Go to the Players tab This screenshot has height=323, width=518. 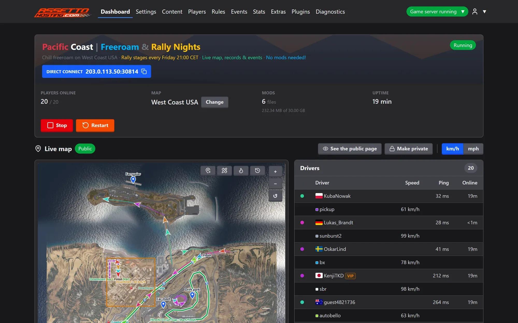(197, 12)
